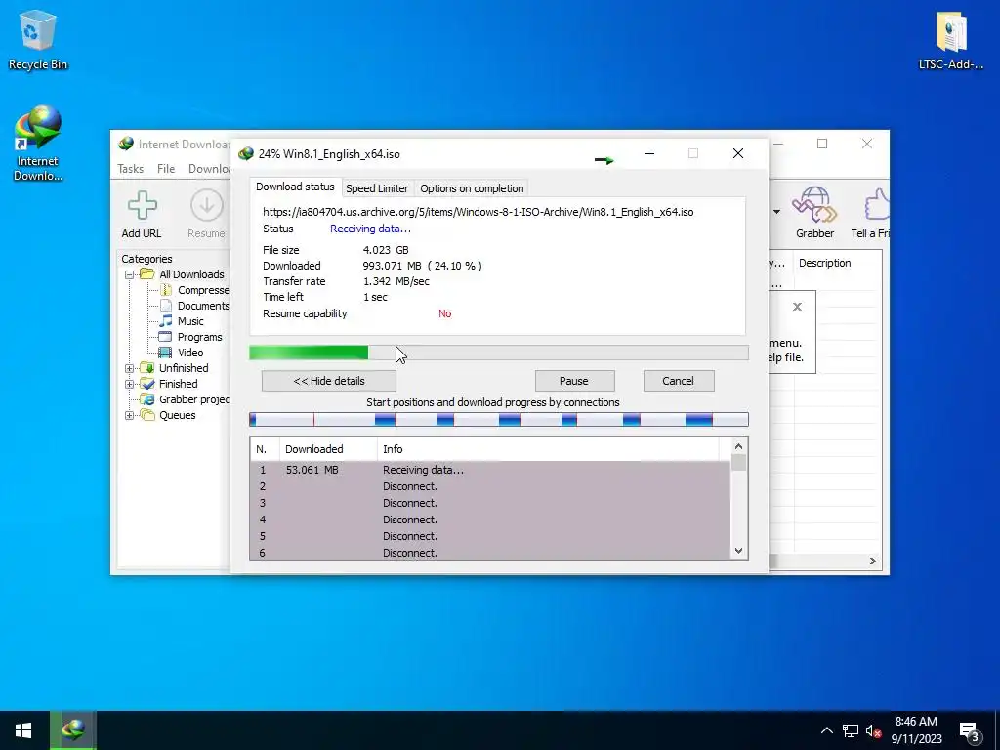
Task: Click the archive.org download URL text
Action: point(478,212)
